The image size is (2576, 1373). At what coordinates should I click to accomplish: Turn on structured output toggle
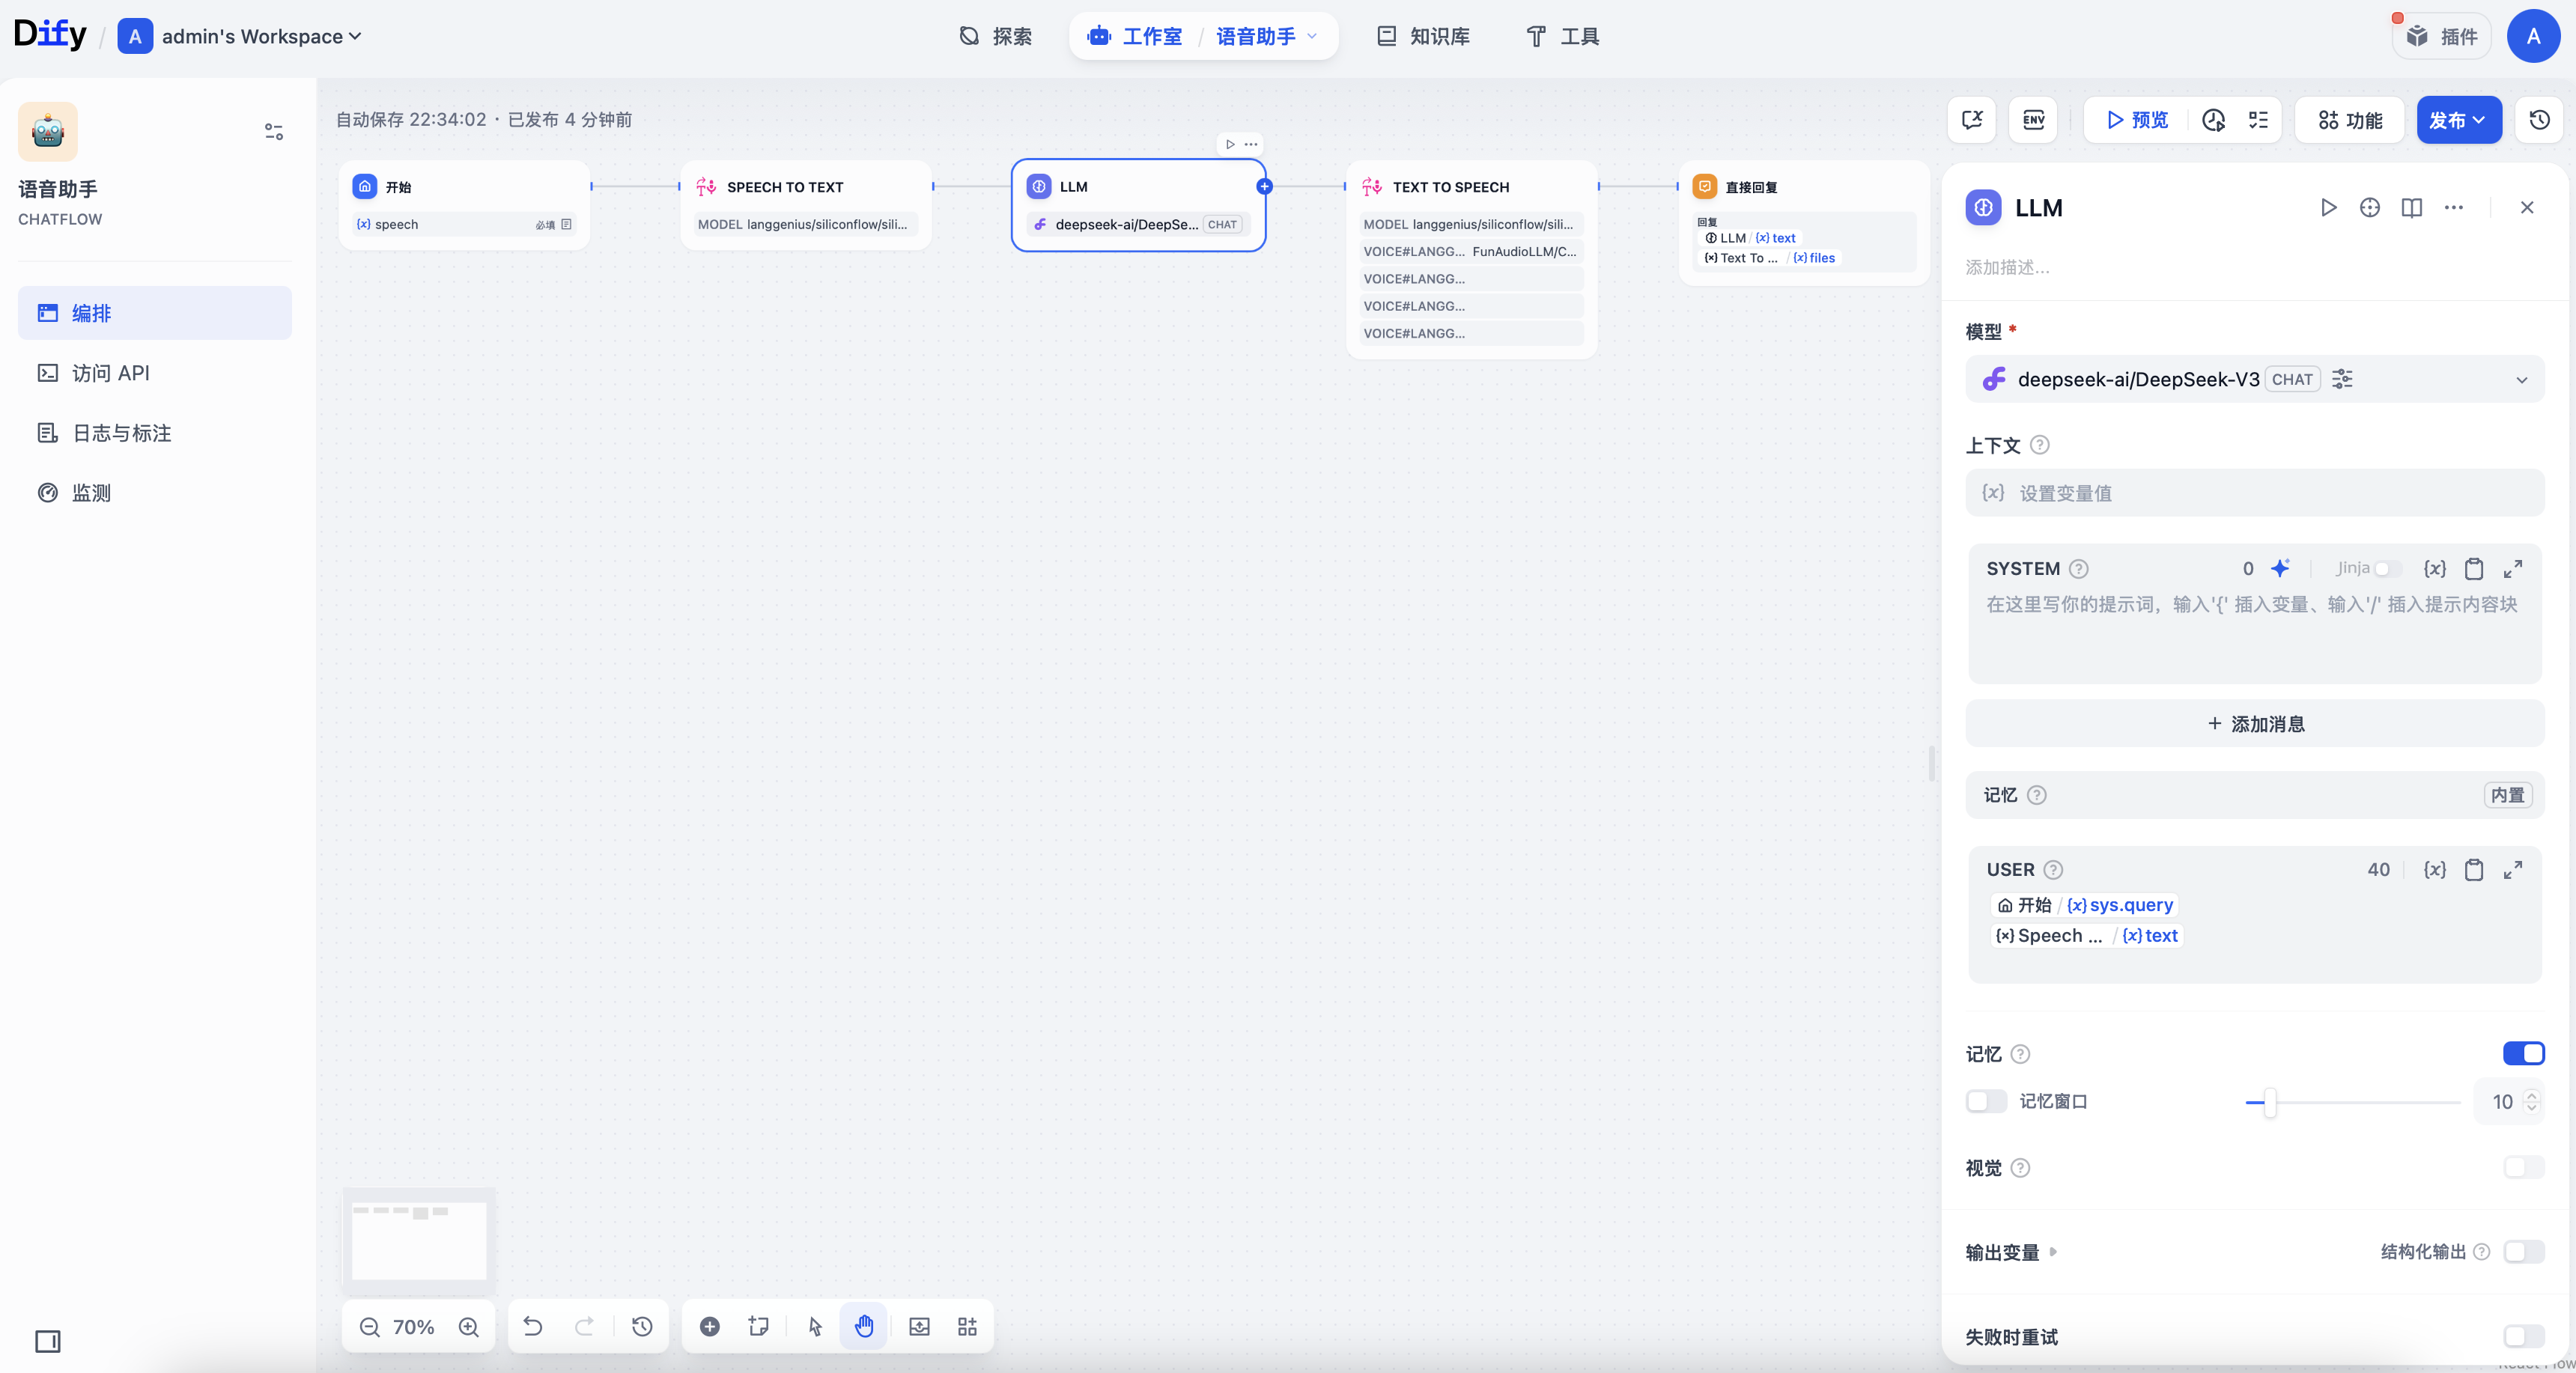2523,1252
